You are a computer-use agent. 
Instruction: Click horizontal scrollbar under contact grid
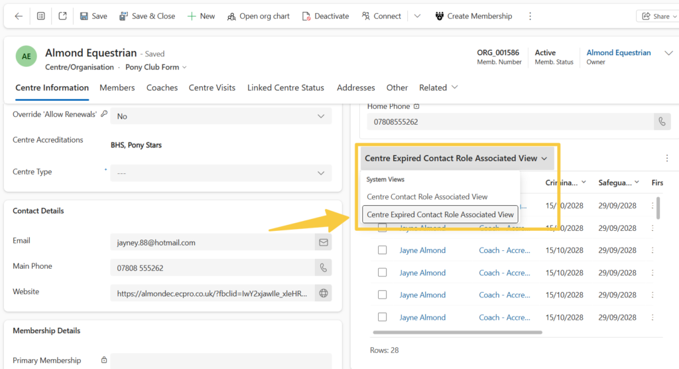pyautogui.click(x=458, y=332)
